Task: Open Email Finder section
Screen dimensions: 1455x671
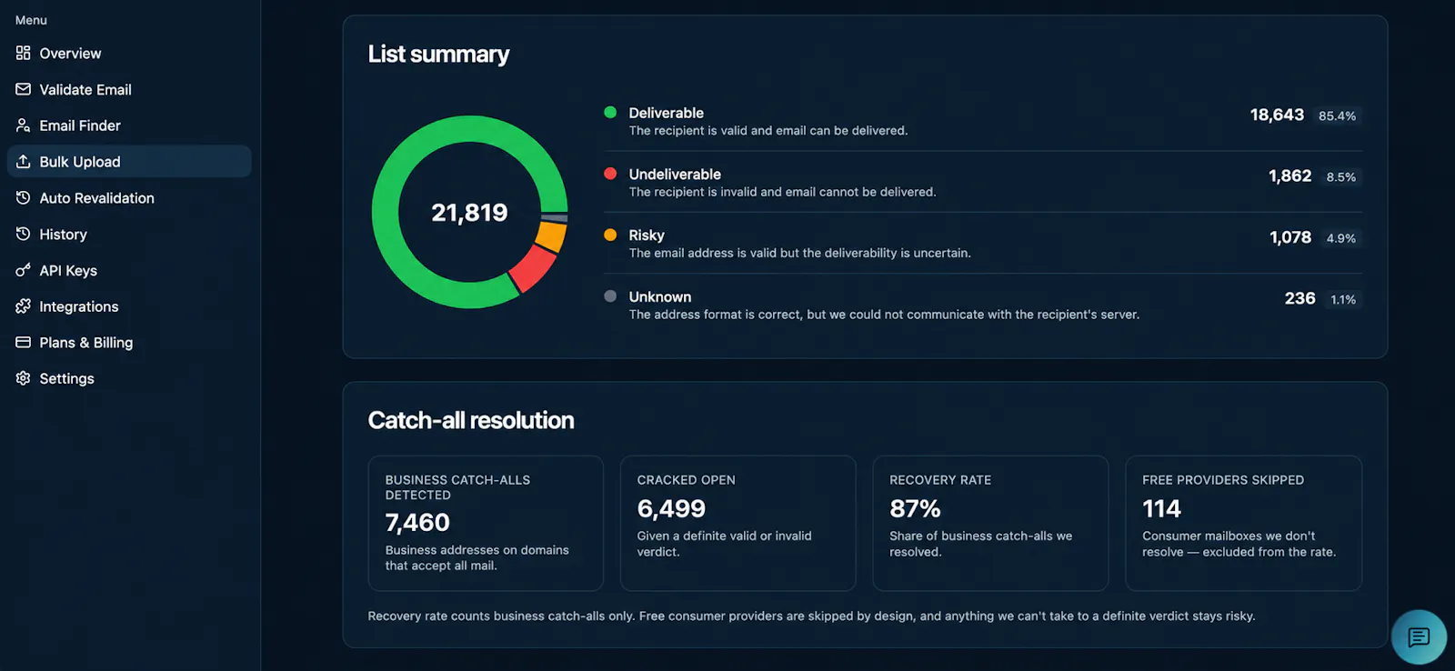Action: tap(129, 125)
